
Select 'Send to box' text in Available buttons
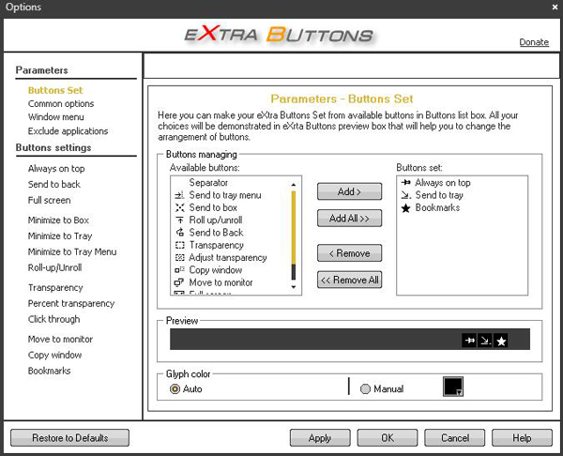coord(213,207)
